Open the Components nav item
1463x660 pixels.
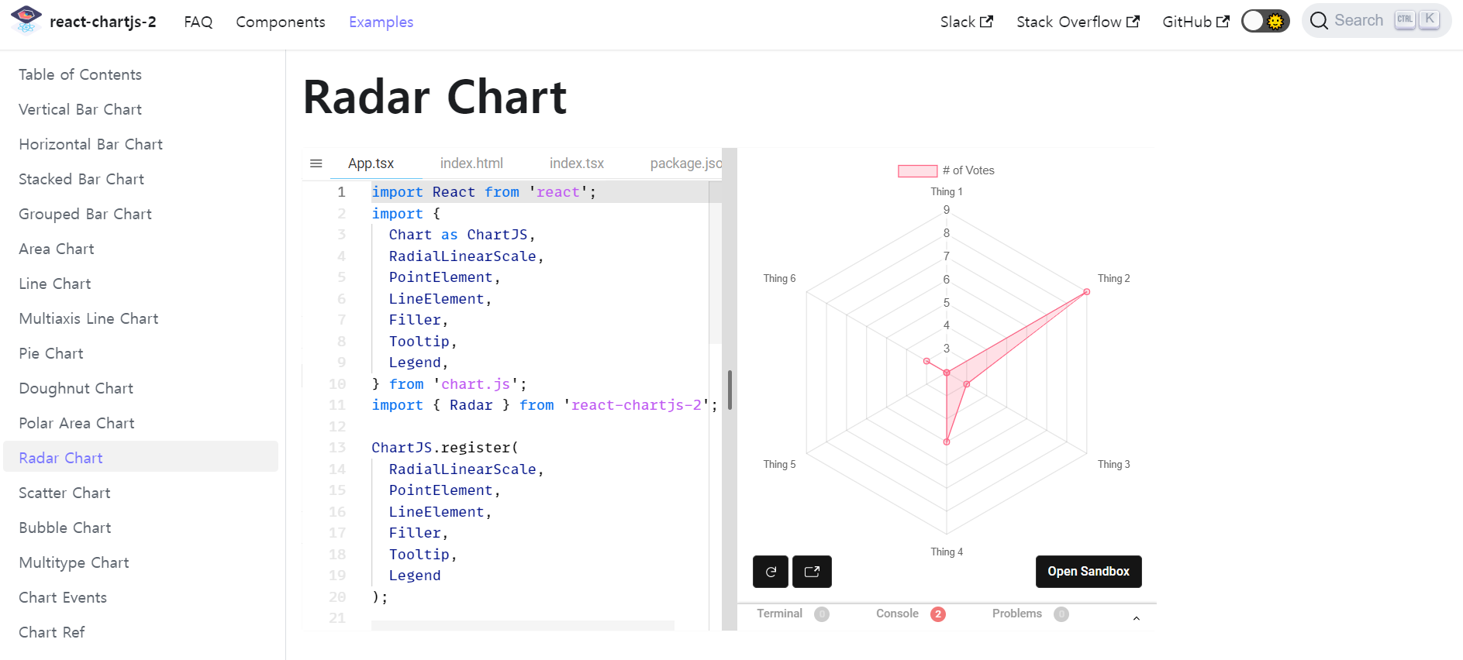281,22
